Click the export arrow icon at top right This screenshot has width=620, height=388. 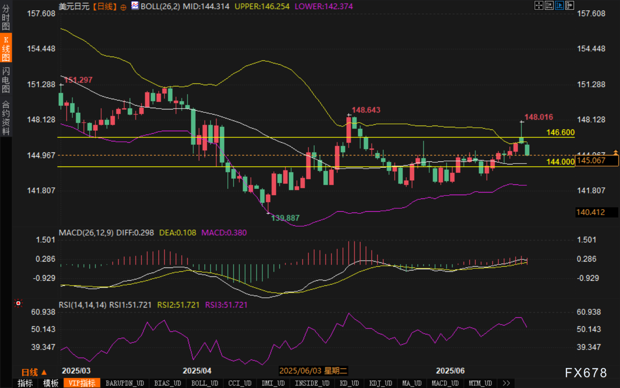pos(569,6)
